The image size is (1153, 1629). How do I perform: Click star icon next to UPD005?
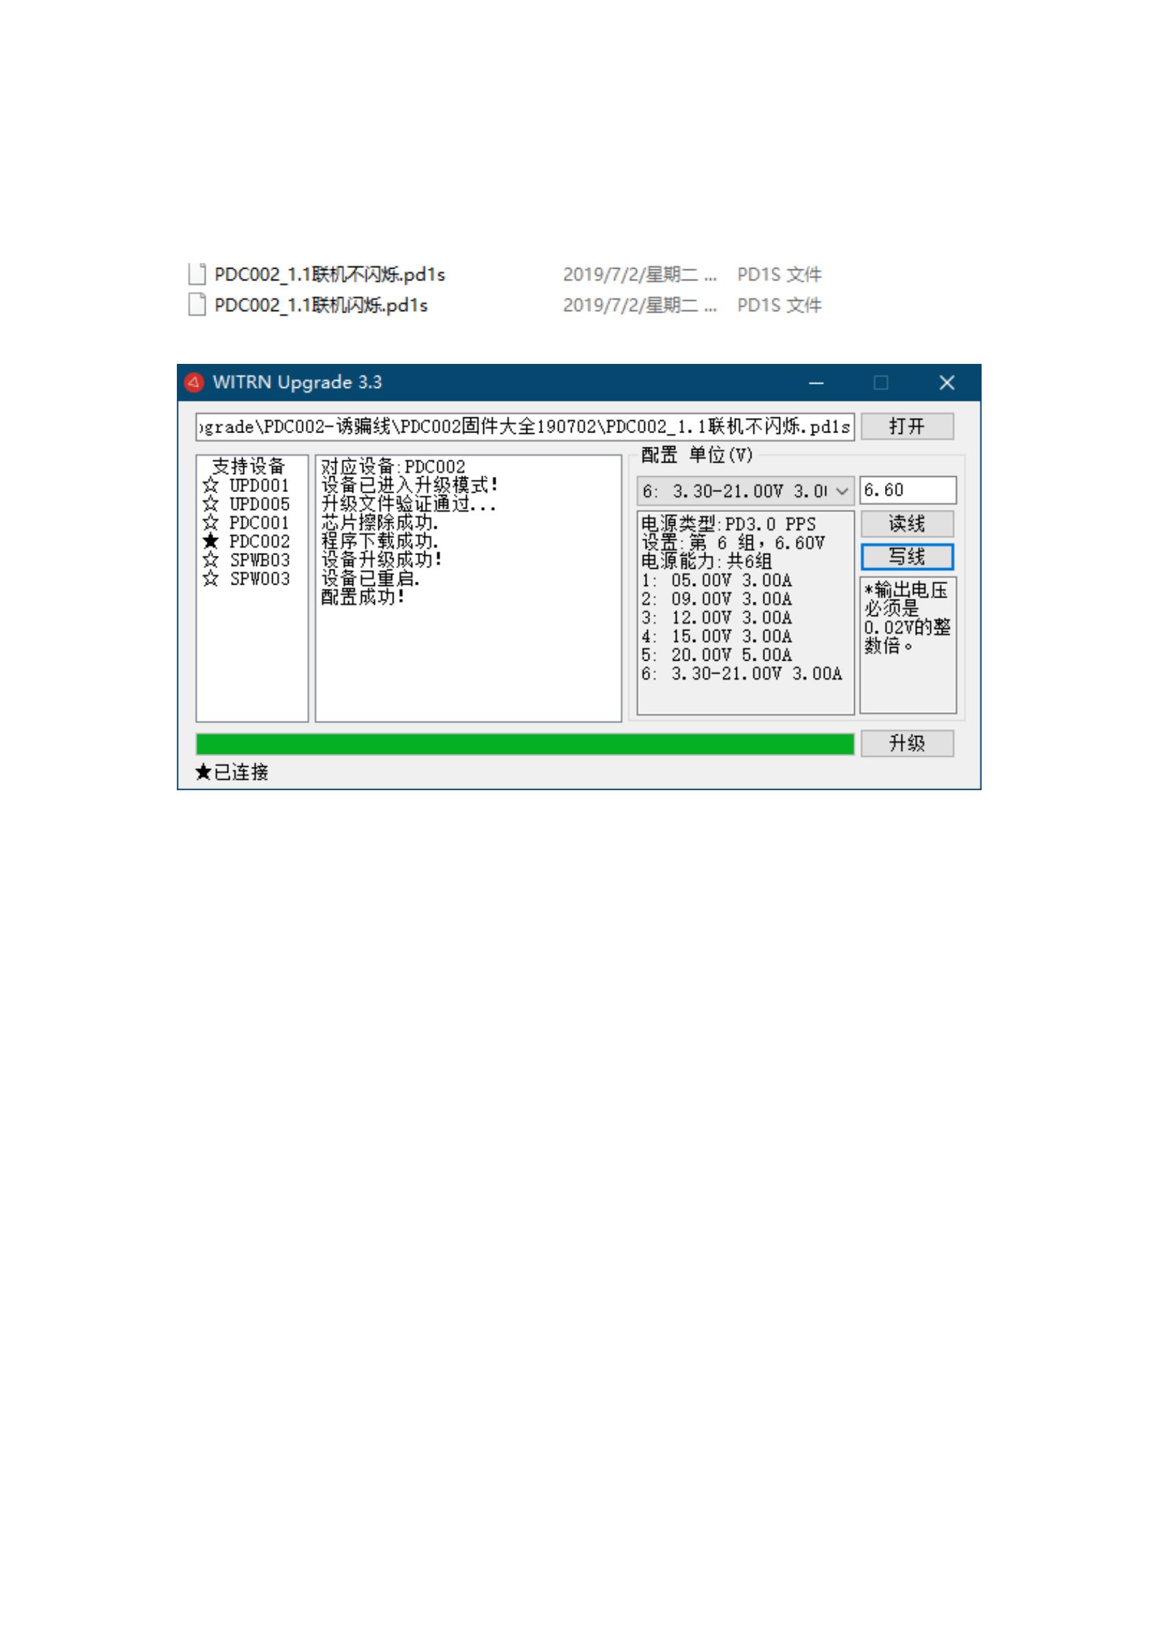point(210,504)
